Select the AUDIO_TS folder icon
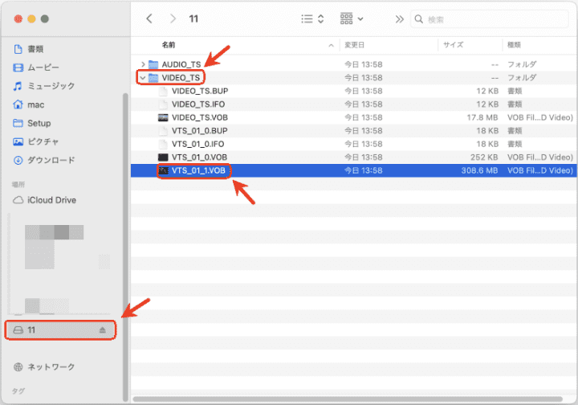The image size is (578, 405). pos(153,64)
